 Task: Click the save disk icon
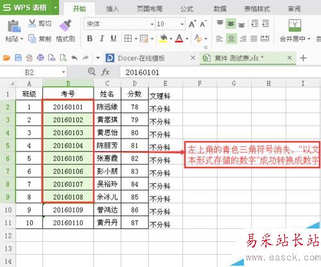[x=18, y=58]
